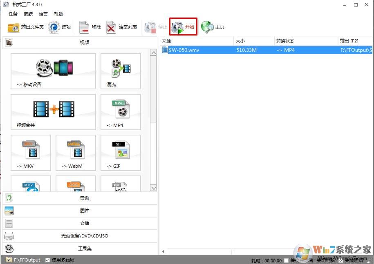374x264 pixels.
Task: Expand the Audio (音频) category panel
Action: (x=80, y=198)
